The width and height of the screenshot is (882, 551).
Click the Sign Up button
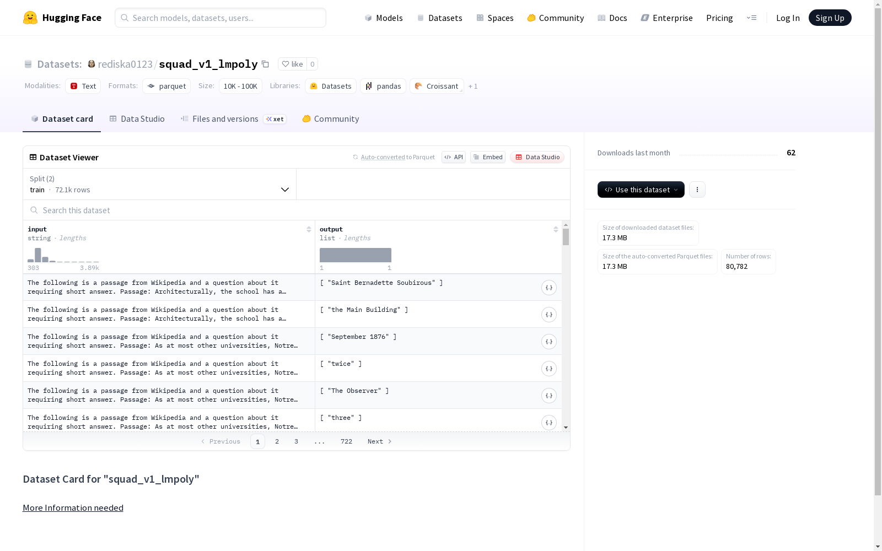830,18
